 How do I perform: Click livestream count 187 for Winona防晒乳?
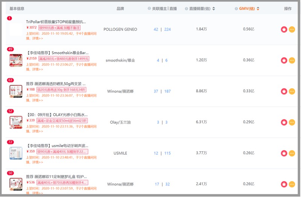tap(167, 91)
